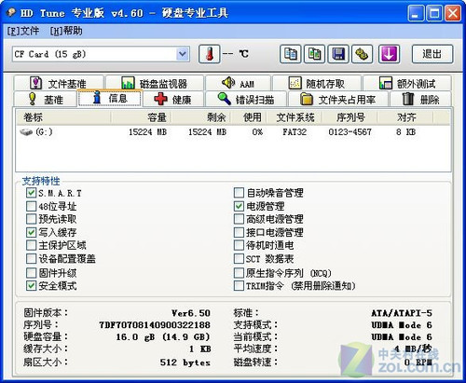Toggle the 自动噪音管理 checkbox
466x383 pixels.
[239, 193]
